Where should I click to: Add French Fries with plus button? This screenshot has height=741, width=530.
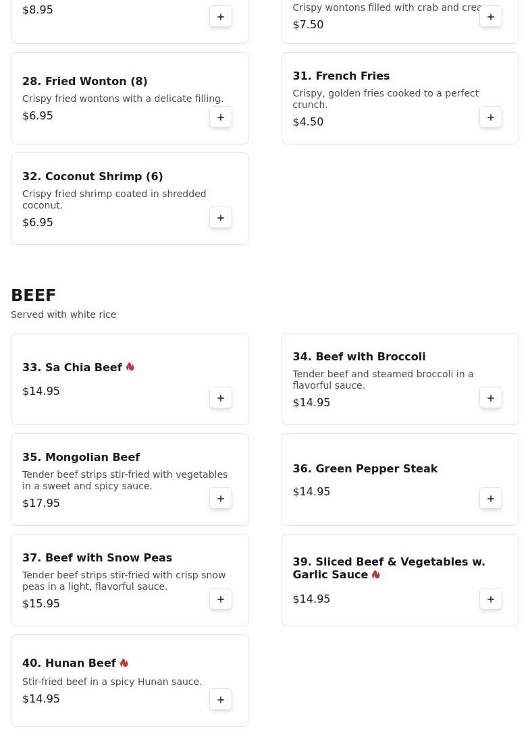coord(491,117)
